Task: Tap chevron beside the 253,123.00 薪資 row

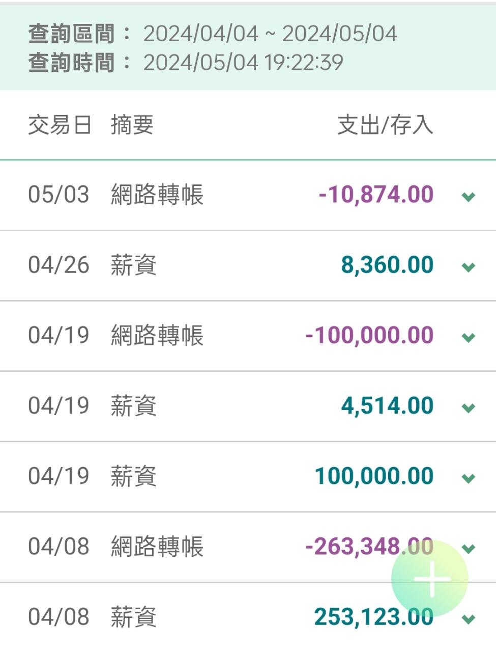Action: 468,618
